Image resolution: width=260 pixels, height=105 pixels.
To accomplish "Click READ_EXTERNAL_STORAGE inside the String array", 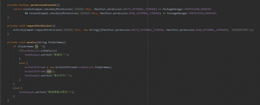I will pyautogui.click(x=211, y=30).
